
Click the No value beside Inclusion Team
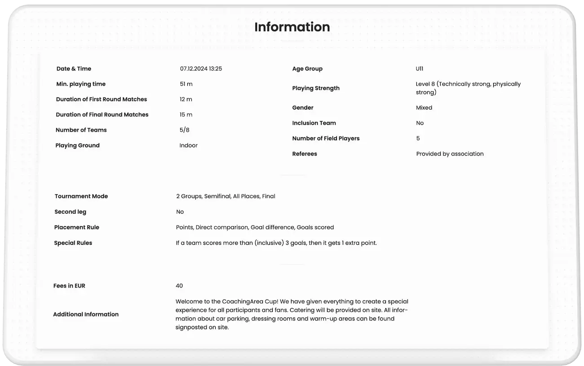coord(420,123)
